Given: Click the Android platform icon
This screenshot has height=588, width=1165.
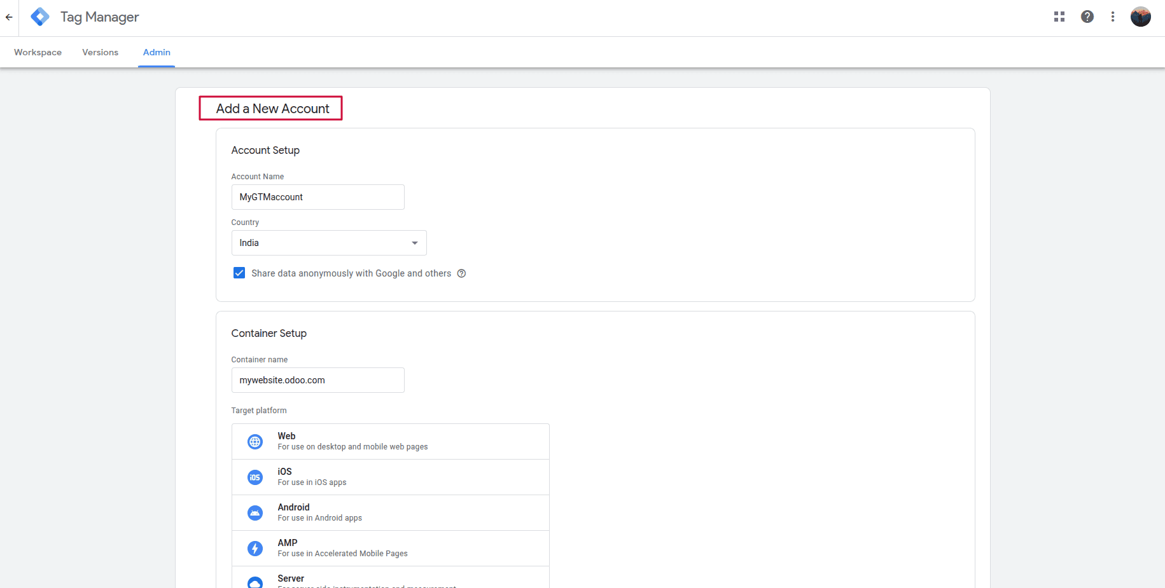Looking at the screenshot, I should tap(255, 513).
